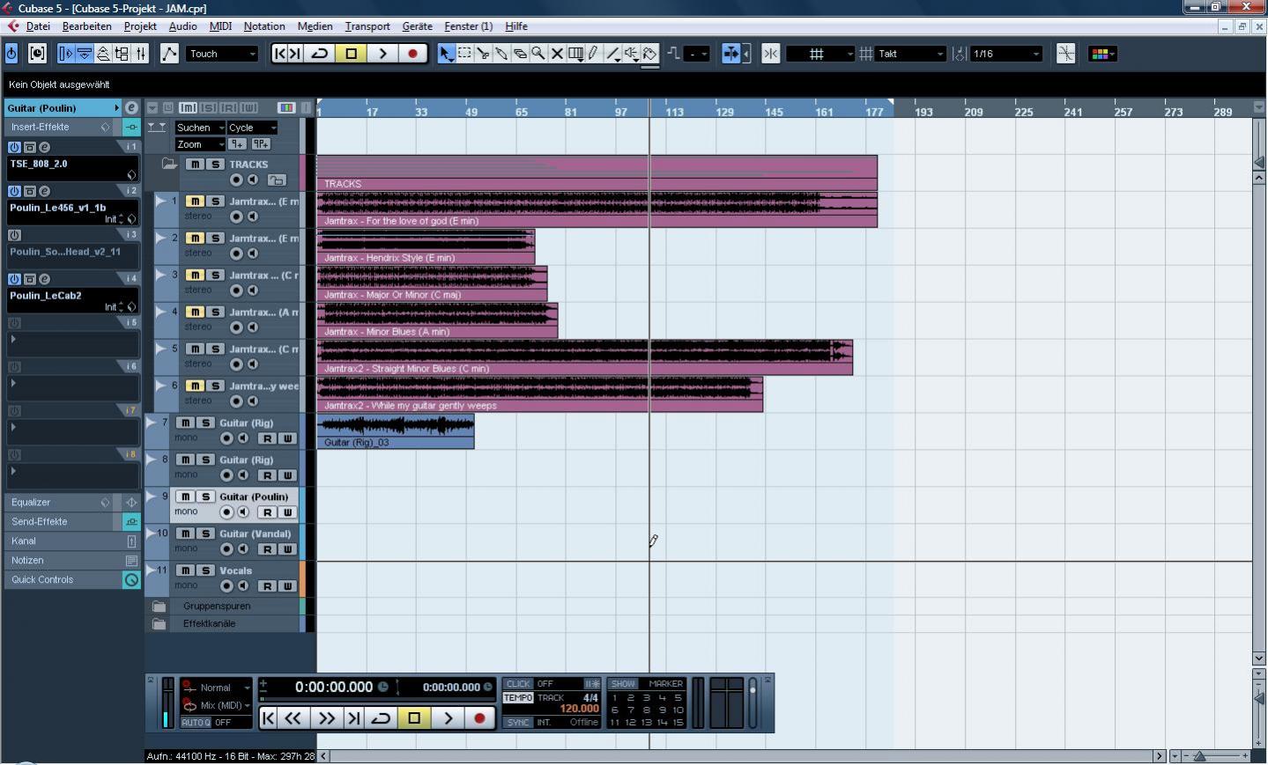
Task: Expand track 1 Jamtrax disclosure triangle
Action: pos(160,202)
